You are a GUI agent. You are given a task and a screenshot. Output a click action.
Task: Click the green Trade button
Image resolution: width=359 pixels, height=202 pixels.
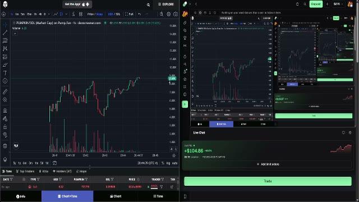point(268,181)
